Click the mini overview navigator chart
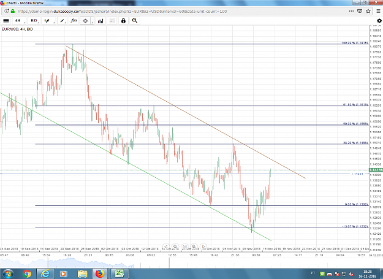Screen dimensions: 383x279 [67, 262]
